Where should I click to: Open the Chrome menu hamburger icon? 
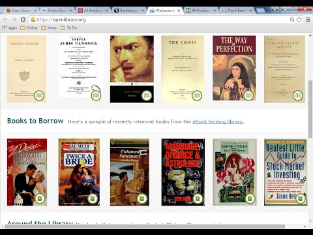[308, 20]
